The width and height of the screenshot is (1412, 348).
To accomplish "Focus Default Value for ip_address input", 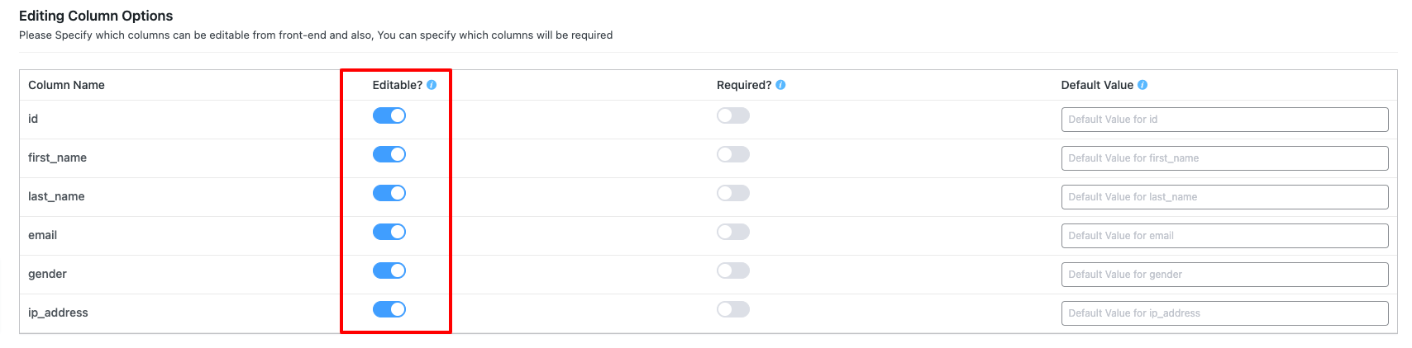I will [1224, 313].
